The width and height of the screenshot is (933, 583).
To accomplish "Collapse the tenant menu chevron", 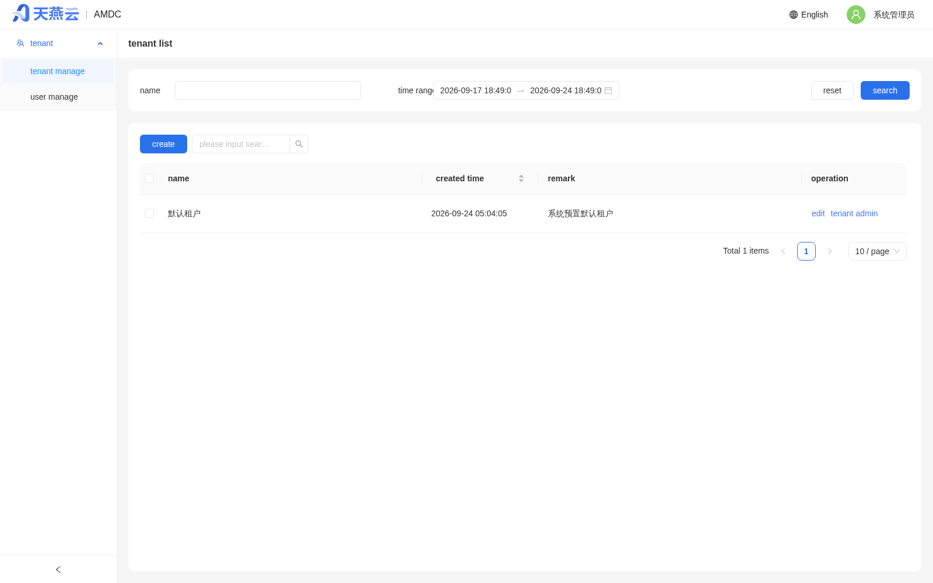I will point(100,44).
